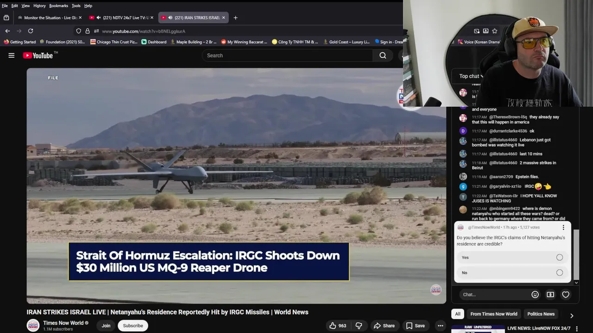Open the My Winning Baccarat bookmark
The height and width of the screenshot is (333, 593).
[244, 42]
